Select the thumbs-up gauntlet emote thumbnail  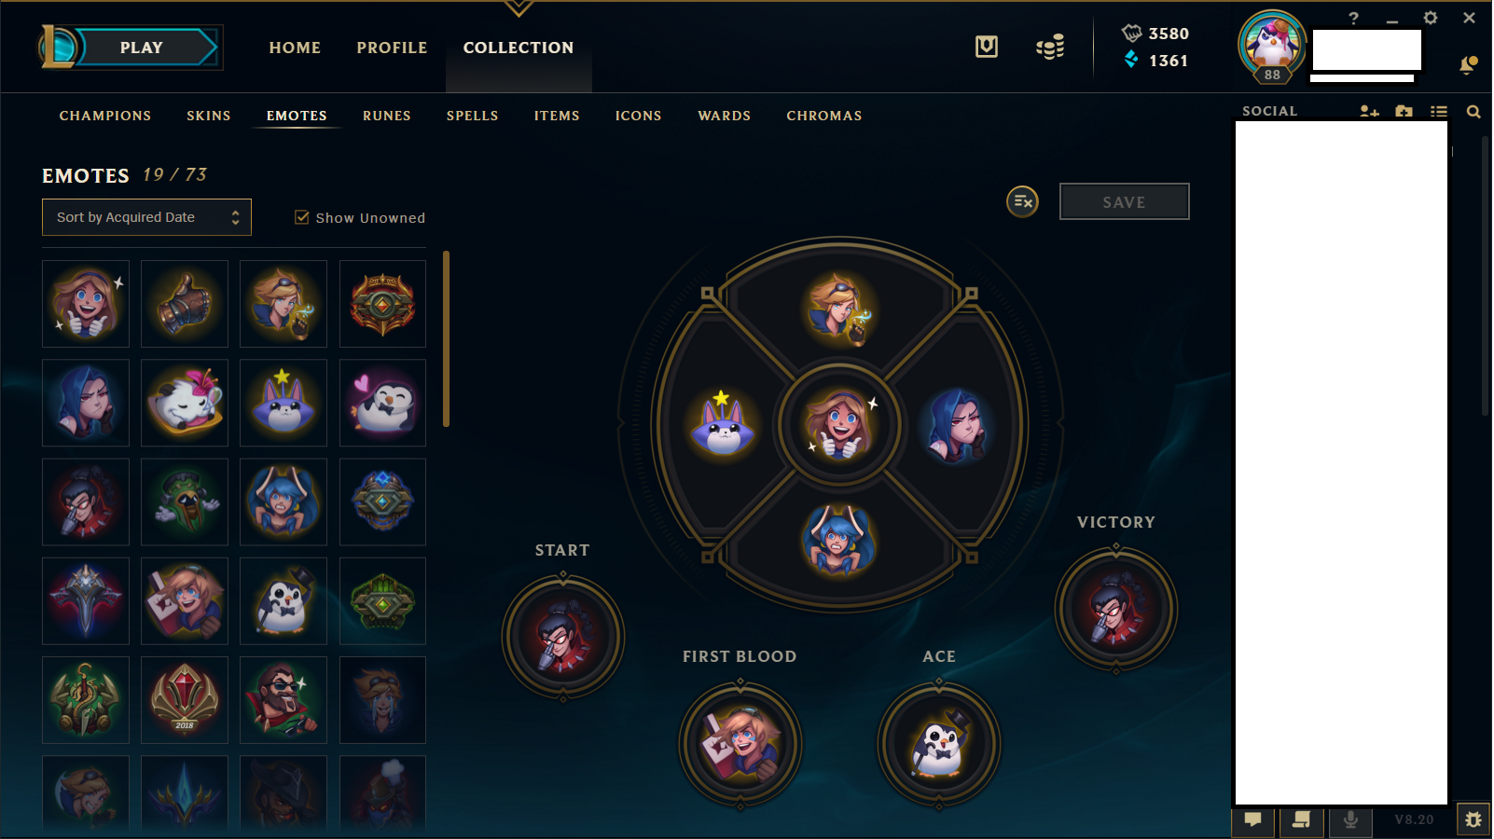point(185,304)
